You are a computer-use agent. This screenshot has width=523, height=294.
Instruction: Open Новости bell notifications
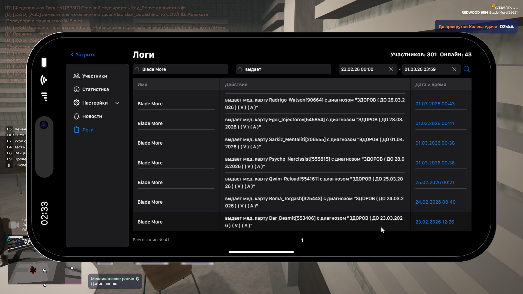tap(92, 116)
